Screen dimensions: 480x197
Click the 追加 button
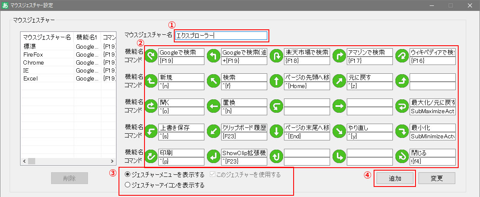click(395, 178)
